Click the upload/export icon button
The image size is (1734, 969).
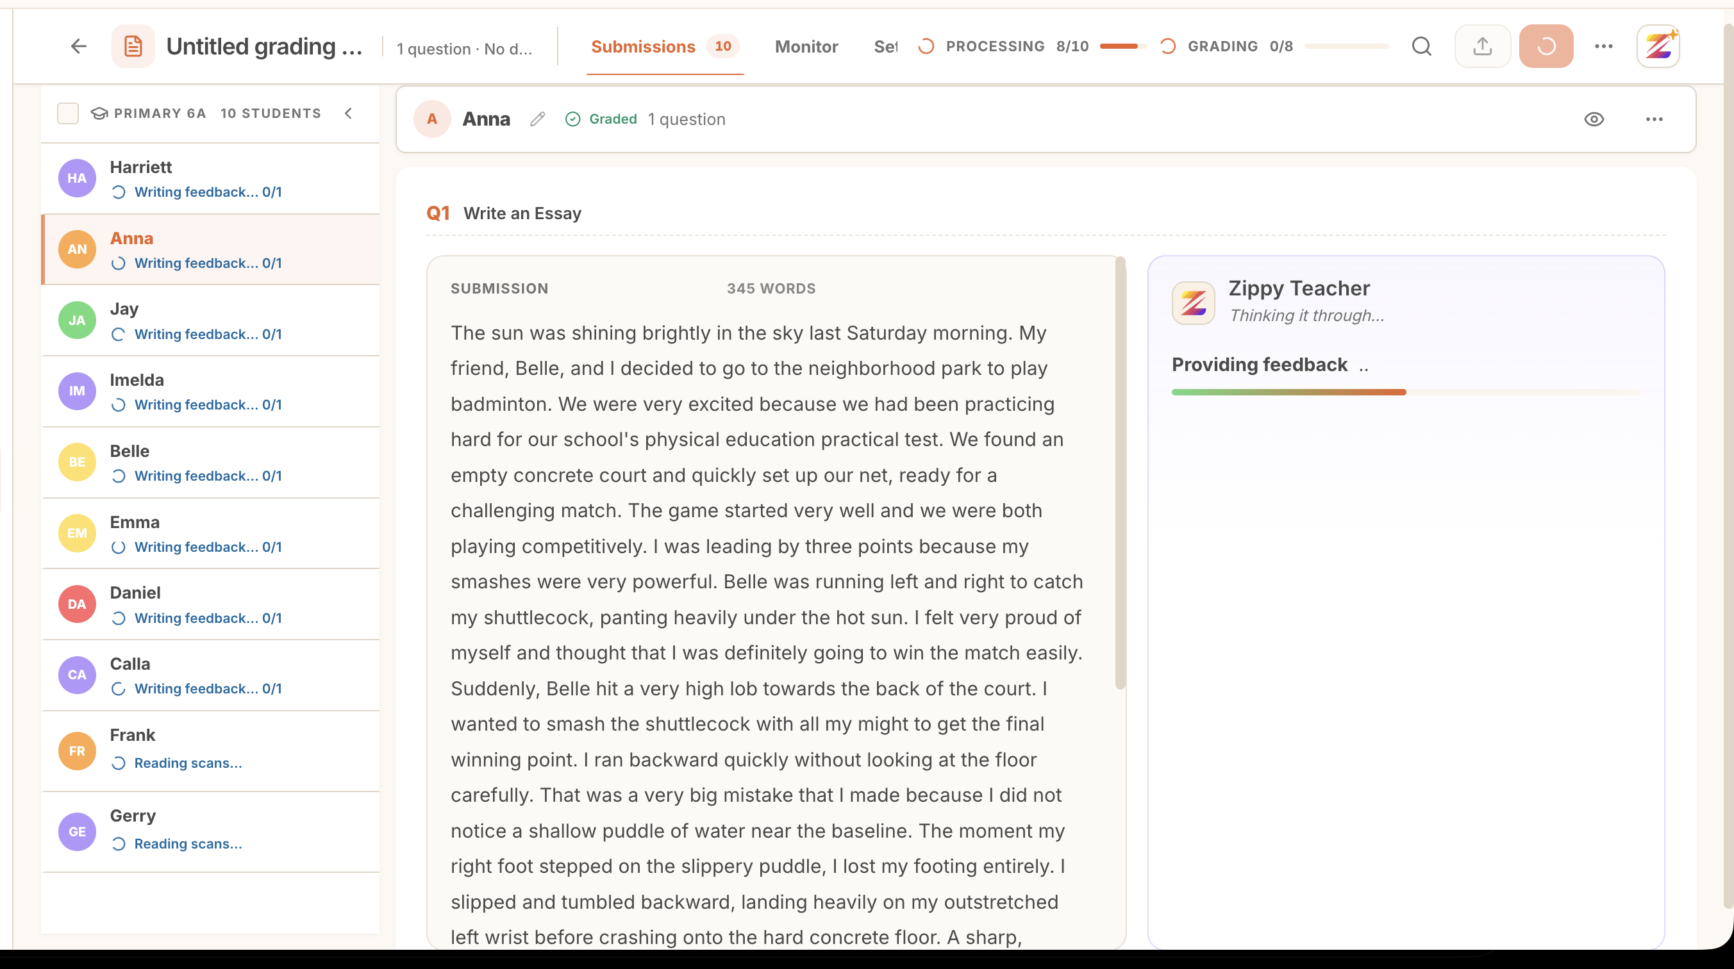pyautogui.click(x=1482, y=46)
